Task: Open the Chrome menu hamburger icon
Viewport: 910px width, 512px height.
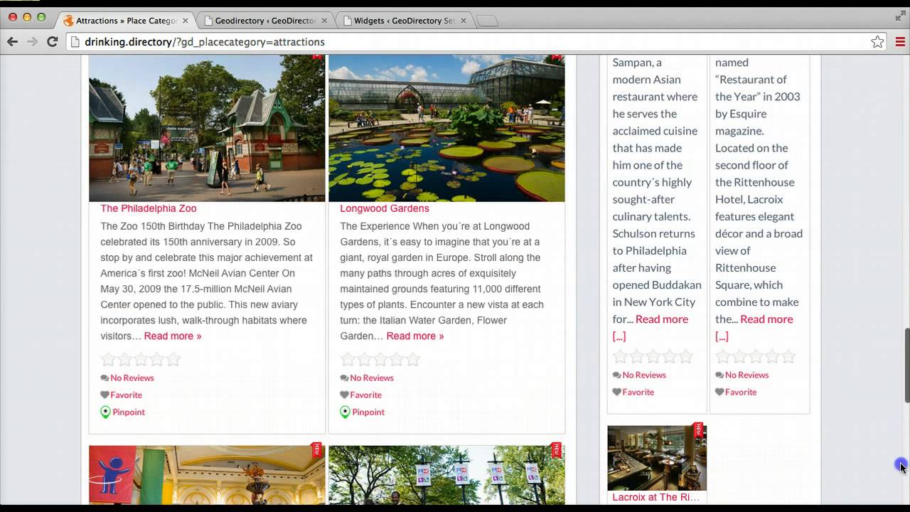Action: tap(900, 42)
